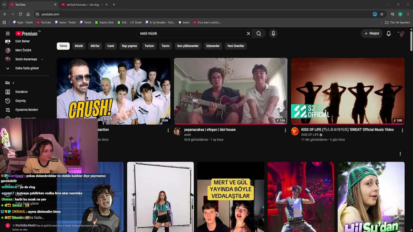Play the KISS OF LIFE SWEAT thumbnail
The width and height of the screenshot is (413, 232).
point(348,91)
